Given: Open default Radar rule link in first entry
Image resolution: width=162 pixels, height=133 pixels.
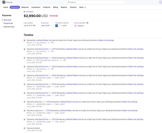Looking at the screenshot, I should click(44, 40).
